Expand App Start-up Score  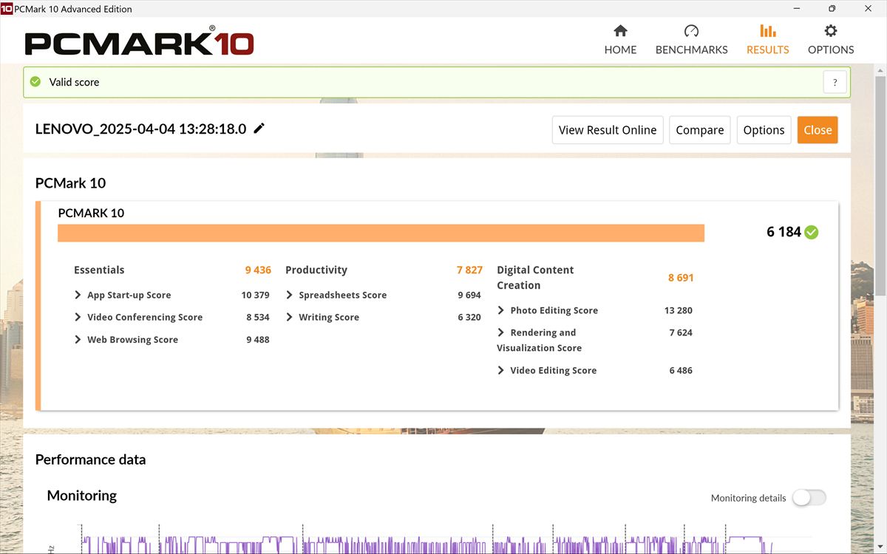pyautogui.click(x=78, y=295)
